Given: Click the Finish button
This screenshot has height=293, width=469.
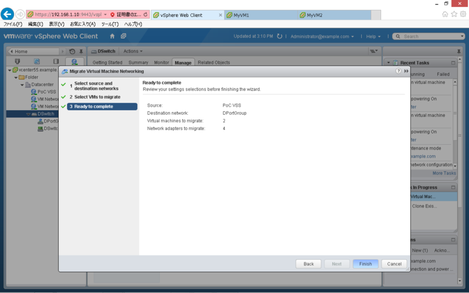Looking at the screenshot, I should tap(365, 264).
